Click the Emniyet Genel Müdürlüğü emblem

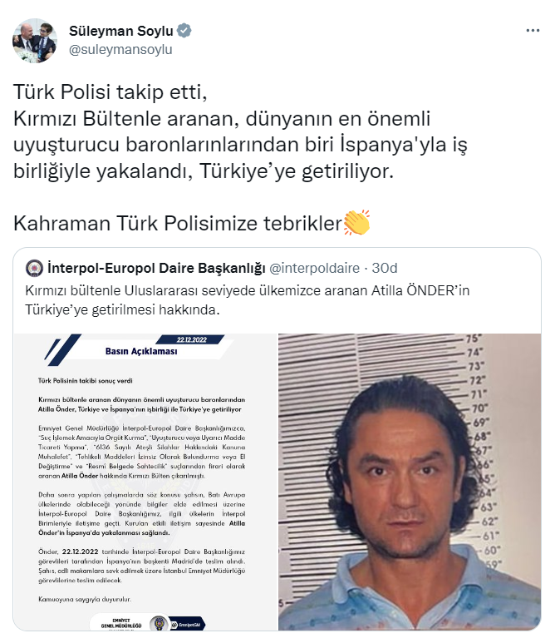coord(159,623)
